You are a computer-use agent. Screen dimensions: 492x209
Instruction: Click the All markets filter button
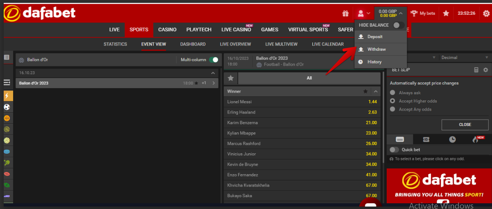tap(309, 78)
